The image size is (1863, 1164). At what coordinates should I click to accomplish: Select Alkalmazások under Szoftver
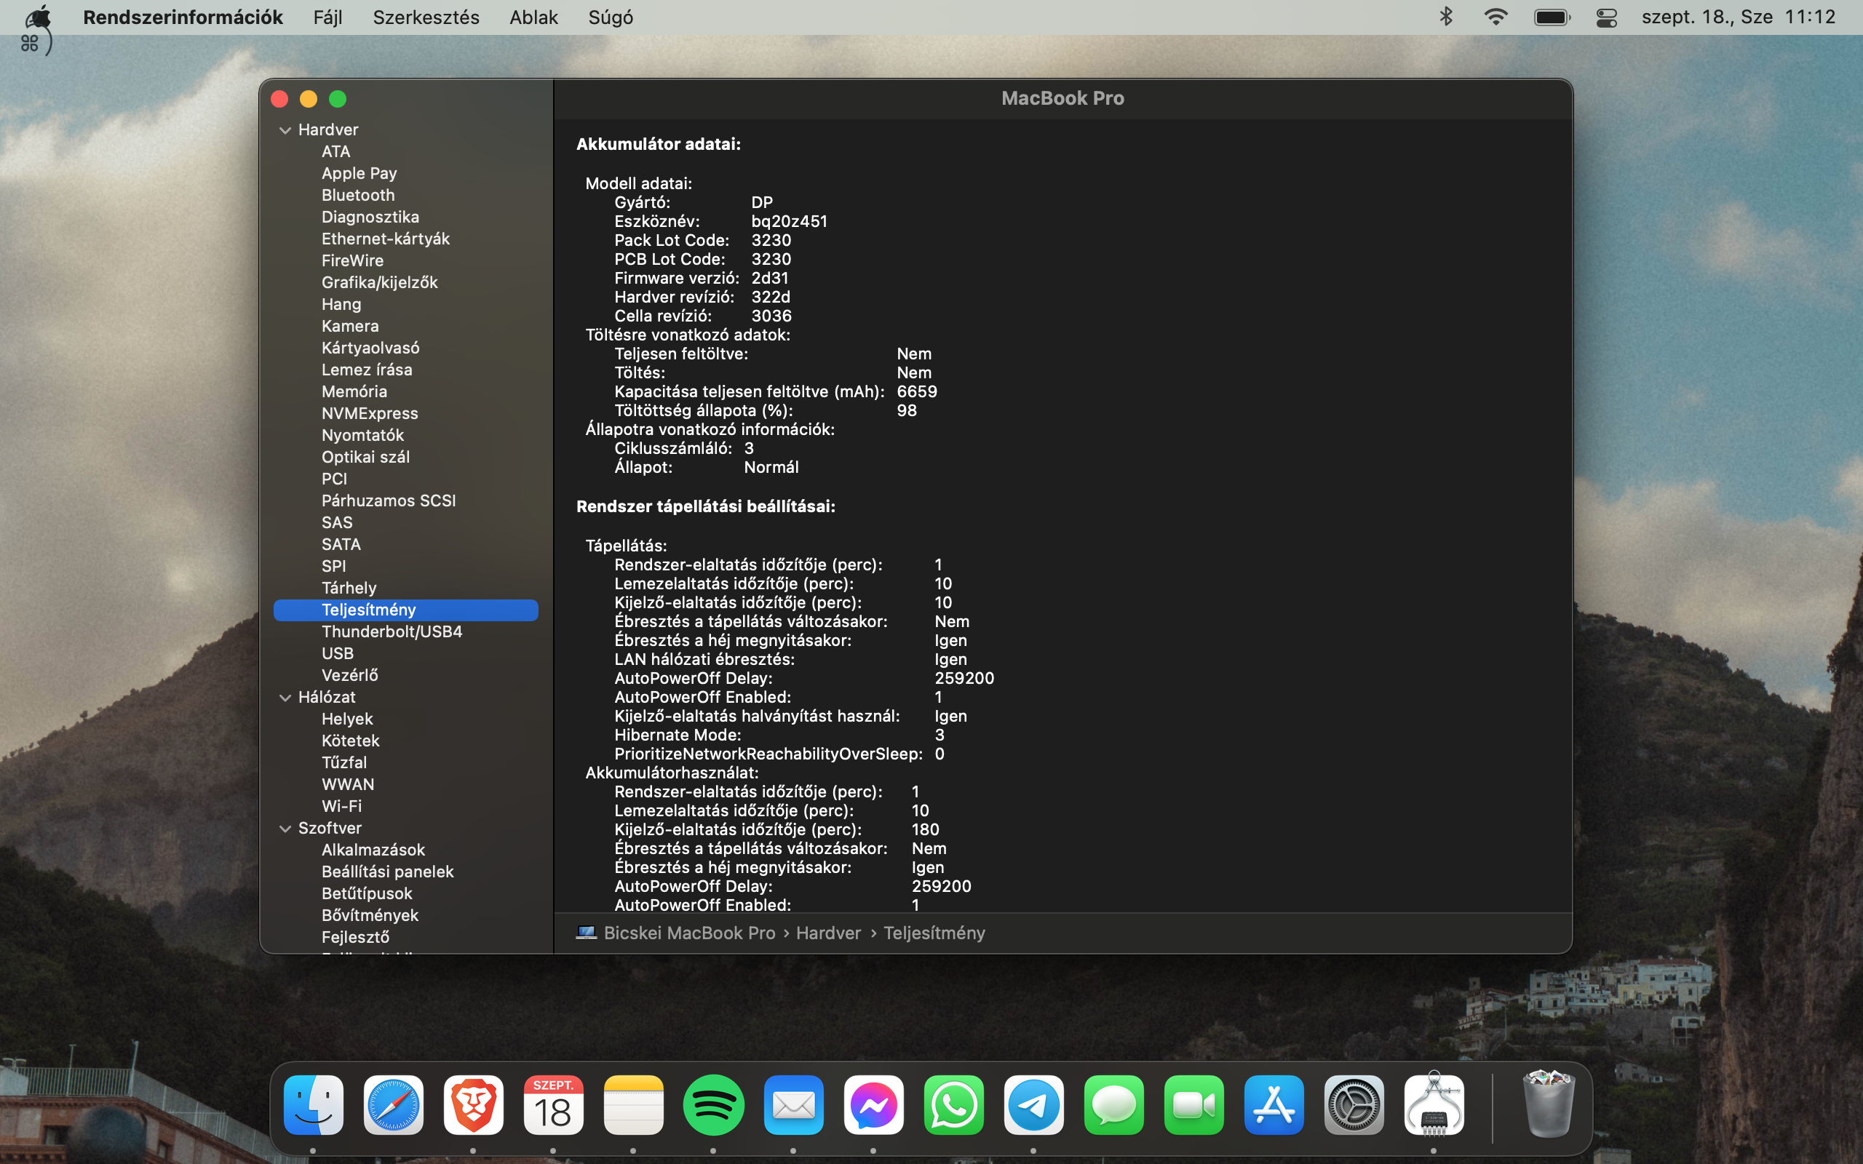(373, 850)
